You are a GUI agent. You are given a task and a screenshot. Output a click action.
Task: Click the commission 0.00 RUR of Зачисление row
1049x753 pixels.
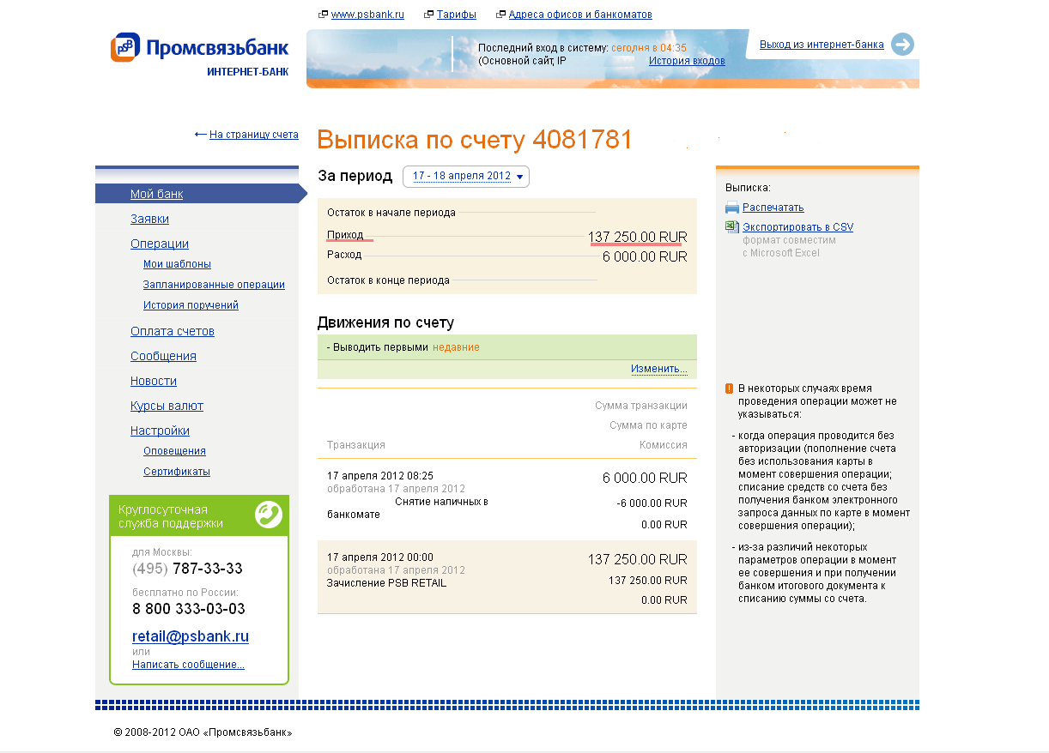click(664, 600)
